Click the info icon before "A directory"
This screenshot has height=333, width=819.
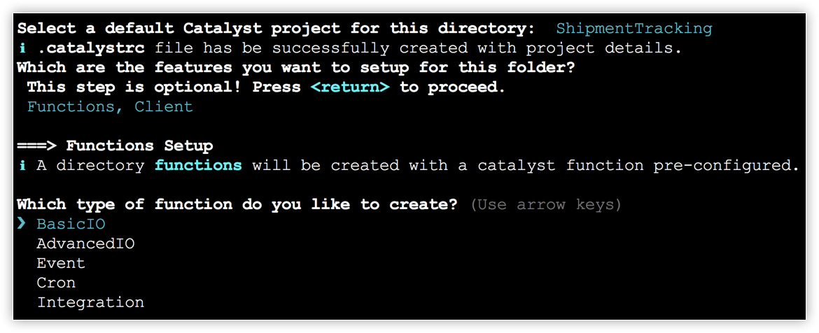(x=21, y=166)
